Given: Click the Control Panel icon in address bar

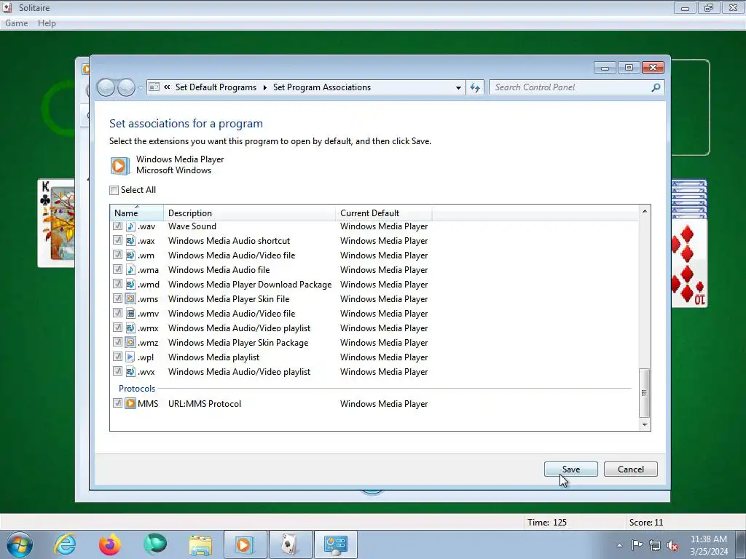Looking at the screenshot, I should click(154, 87).
